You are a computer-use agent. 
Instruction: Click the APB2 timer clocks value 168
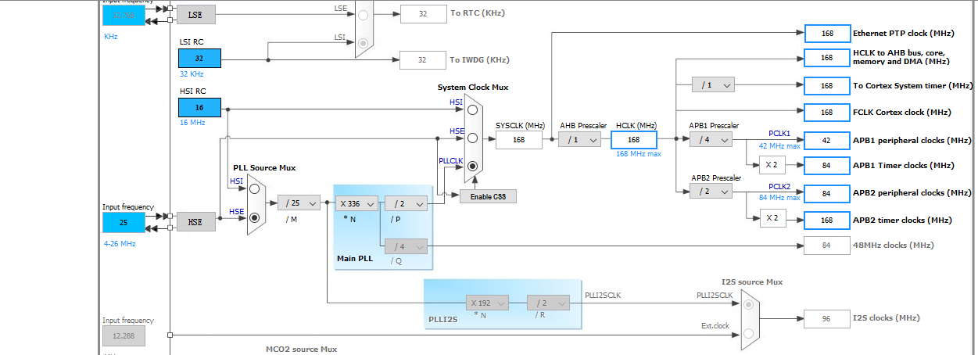827,220
